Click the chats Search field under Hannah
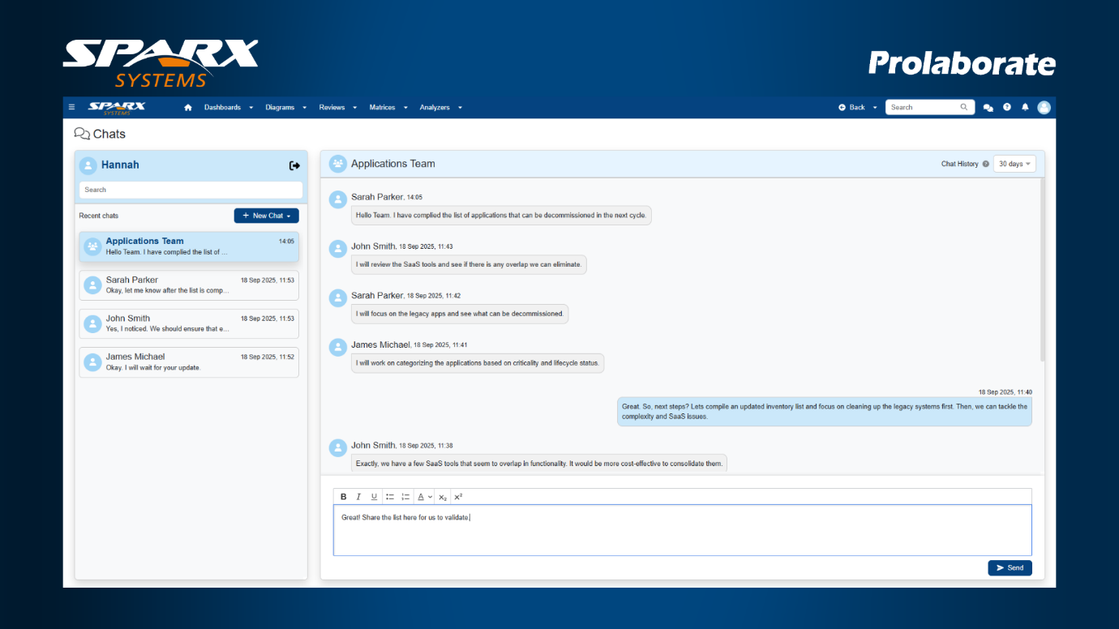This screenshot has width=1119, height=629. pyautogui.click(x=191, y=190)
